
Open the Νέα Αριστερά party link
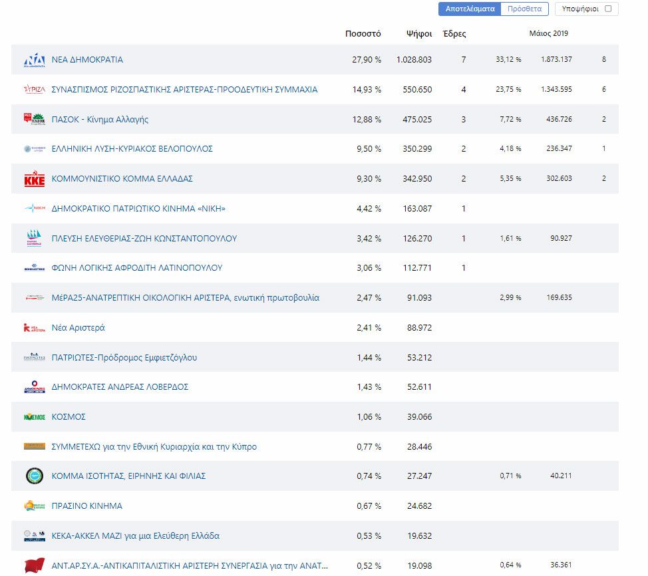[x=78, y=328]
